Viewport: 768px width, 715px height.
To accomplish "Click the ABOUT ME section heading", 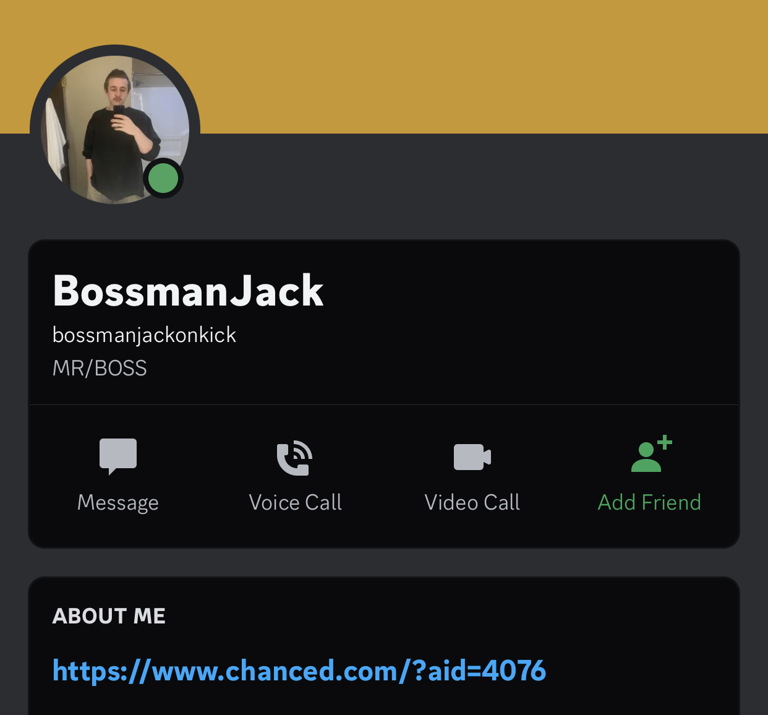I will point(109,616).
